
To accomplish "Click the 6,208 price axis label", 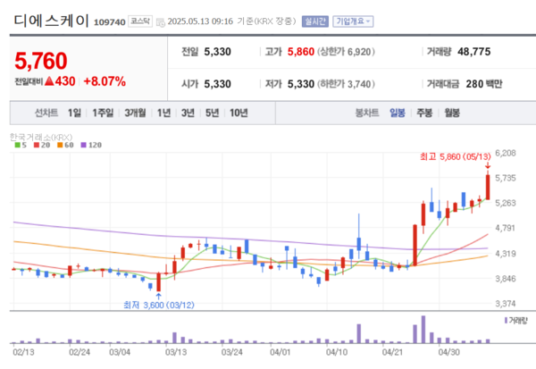I will 506,153.
